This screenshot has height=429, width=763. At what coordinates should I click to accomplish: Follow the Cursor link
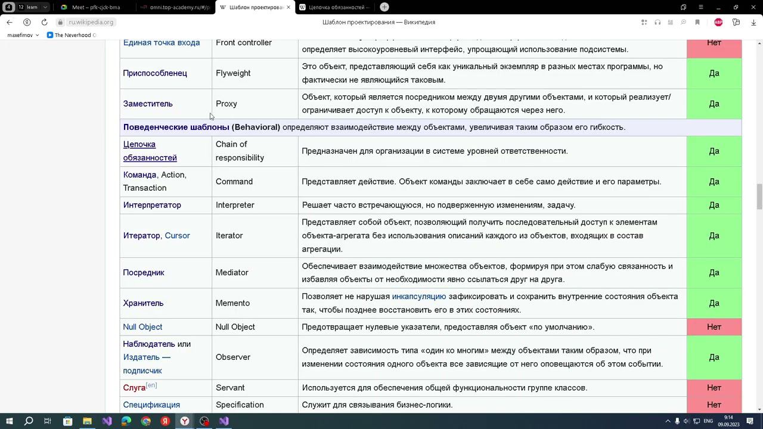point(177,235)
